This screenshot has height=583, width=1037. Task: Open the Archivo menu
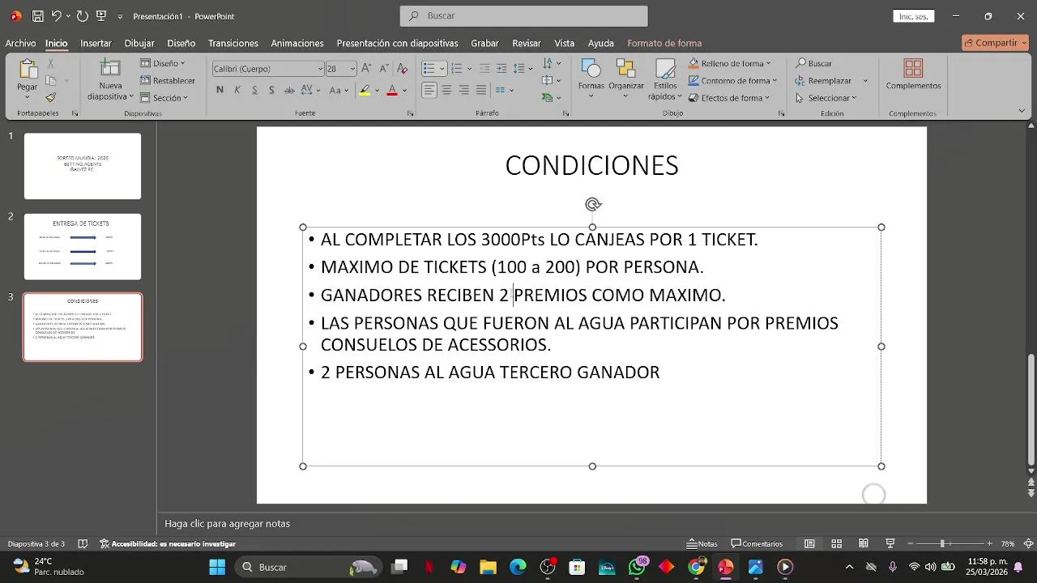pyautogui.click(x=20, y=43)
